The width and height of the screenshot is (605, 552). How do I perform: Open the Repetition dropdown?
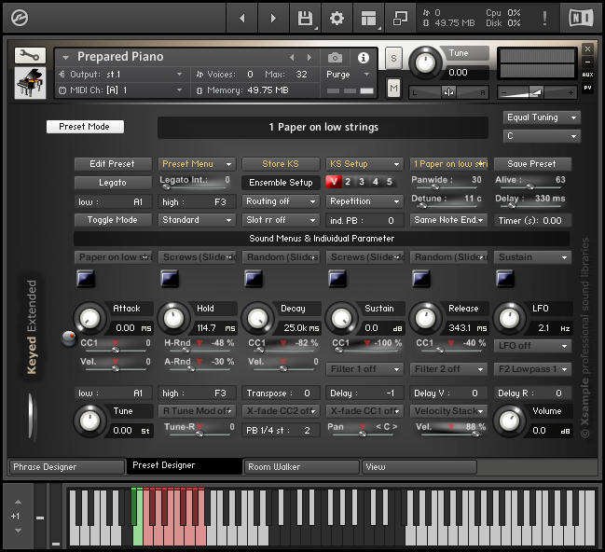tap(364, 201)
